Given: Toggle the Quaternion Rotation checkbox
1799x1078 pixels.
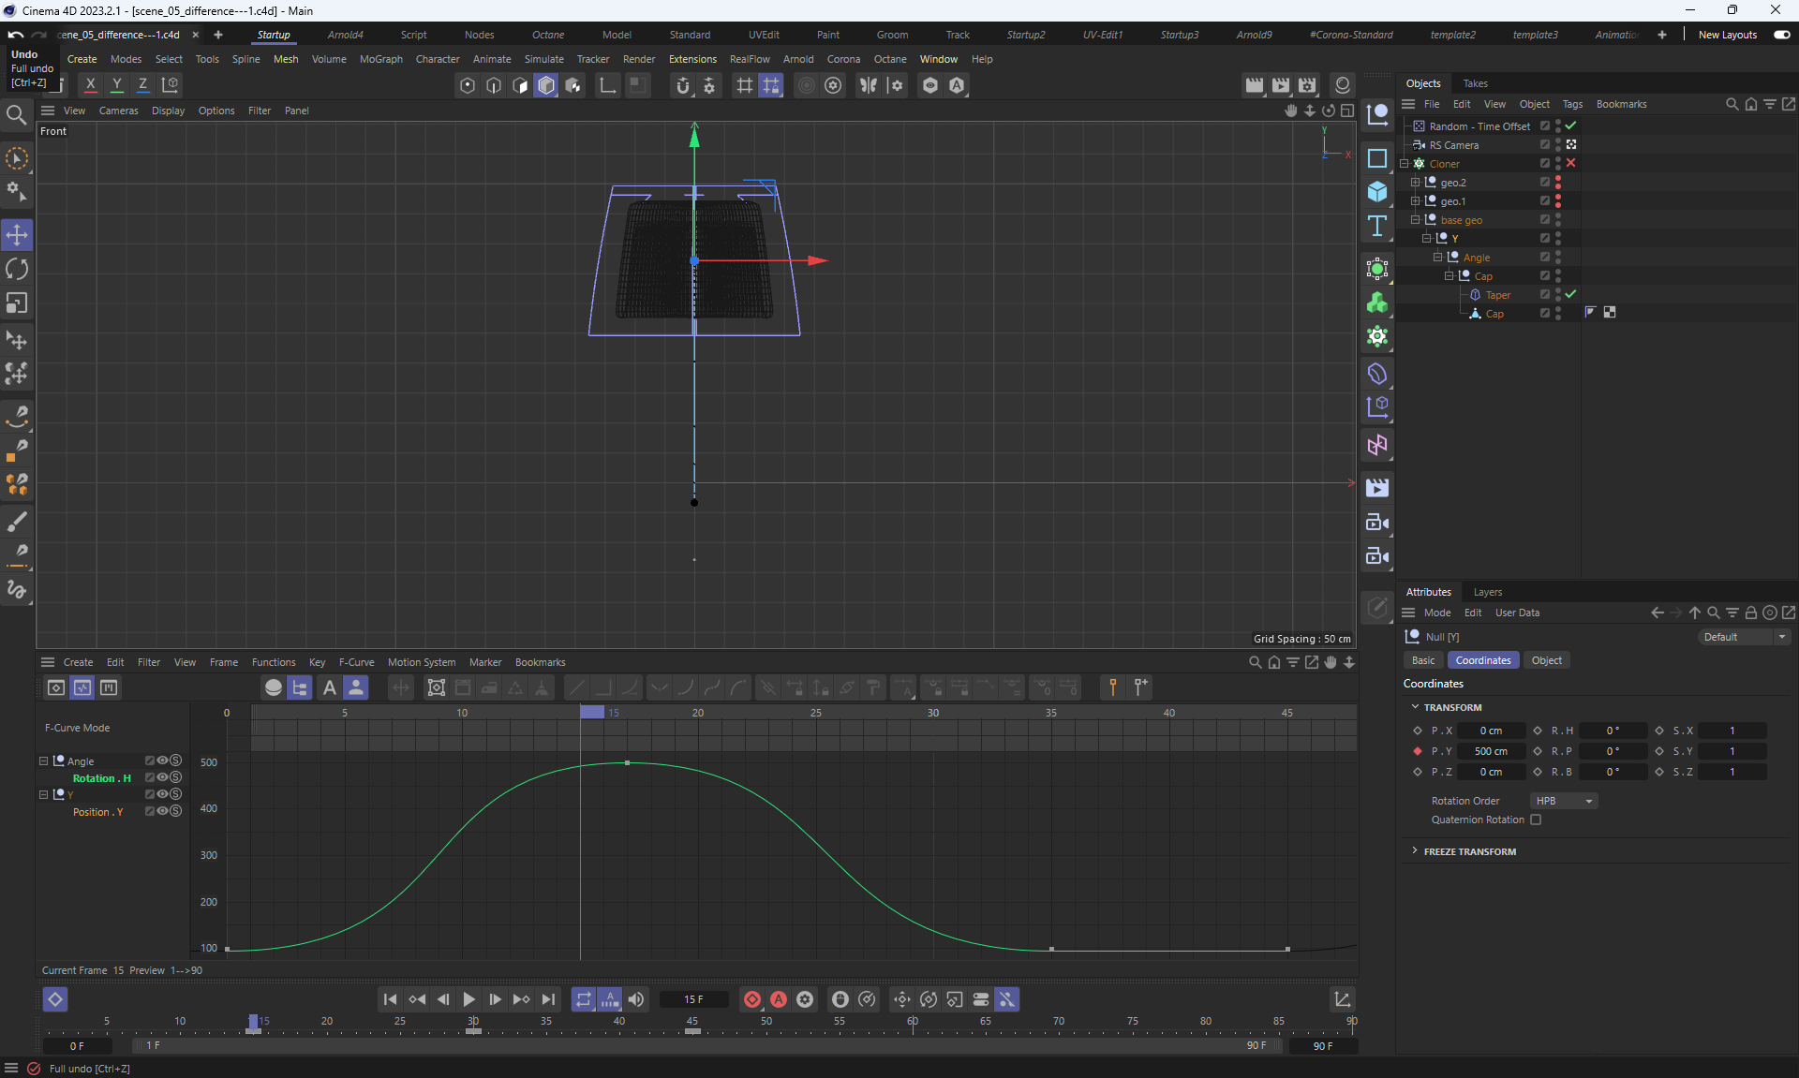Looking at the screenshot, I should (1536, 820).
